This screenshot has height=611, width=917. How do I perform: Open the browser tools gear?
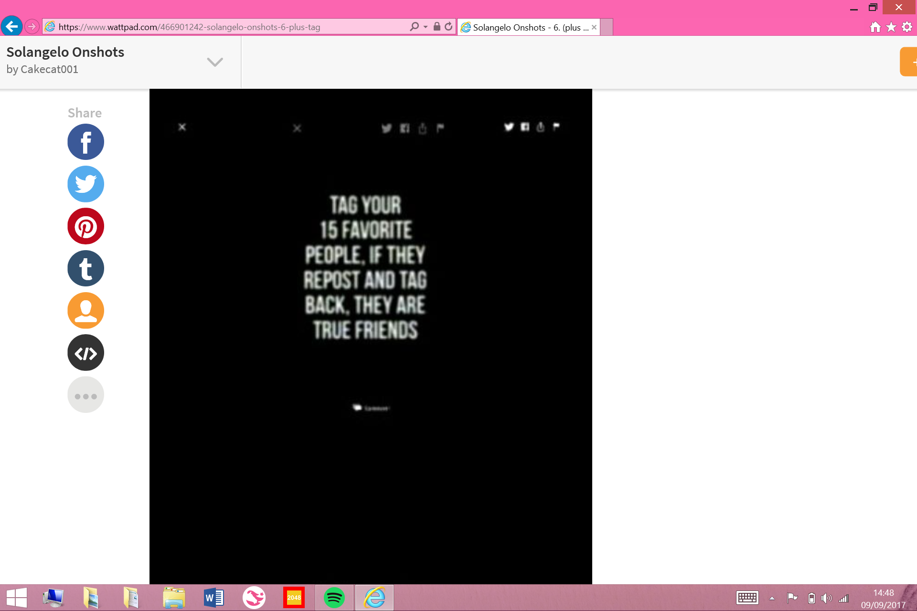pos(907,27)
